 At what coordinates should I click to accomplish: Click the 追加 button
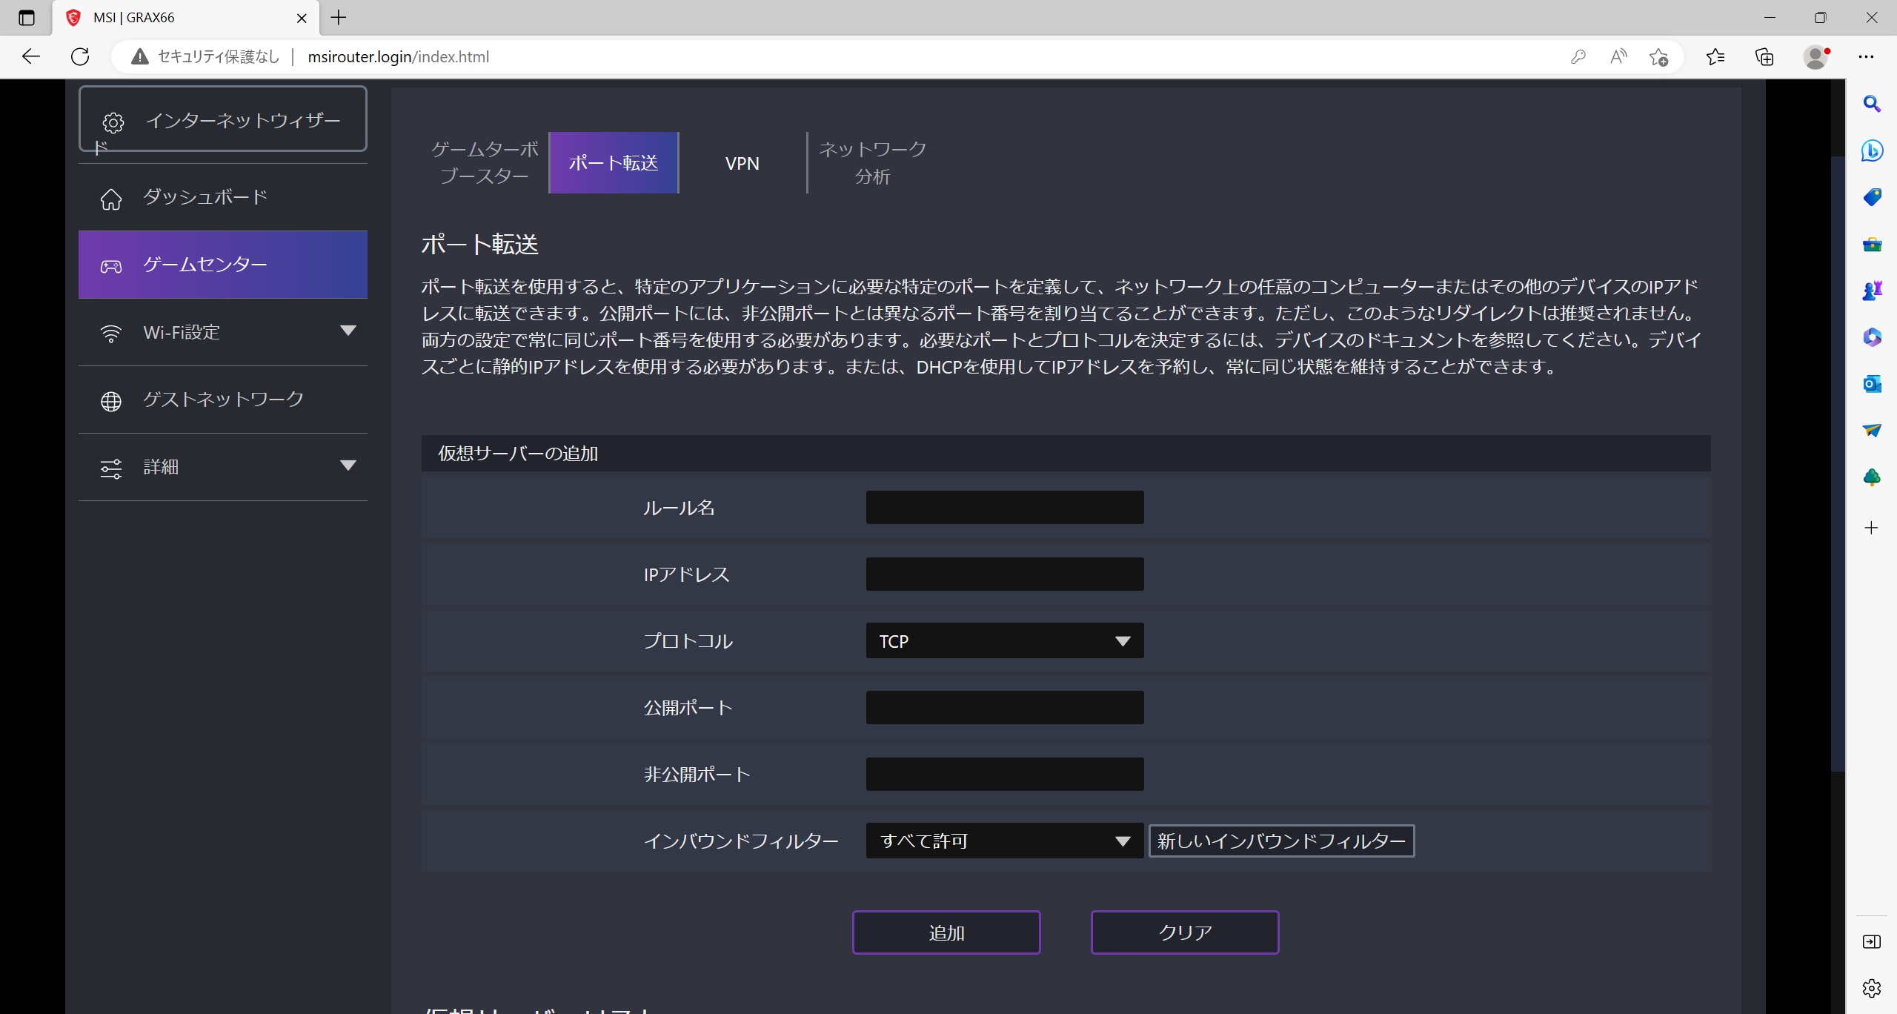tap(946, 932)
